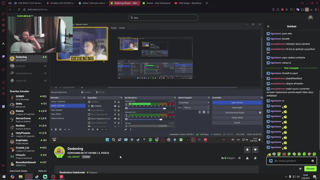
Task: Increase the Süre 500 ms stepper
Action: (208, 106)
